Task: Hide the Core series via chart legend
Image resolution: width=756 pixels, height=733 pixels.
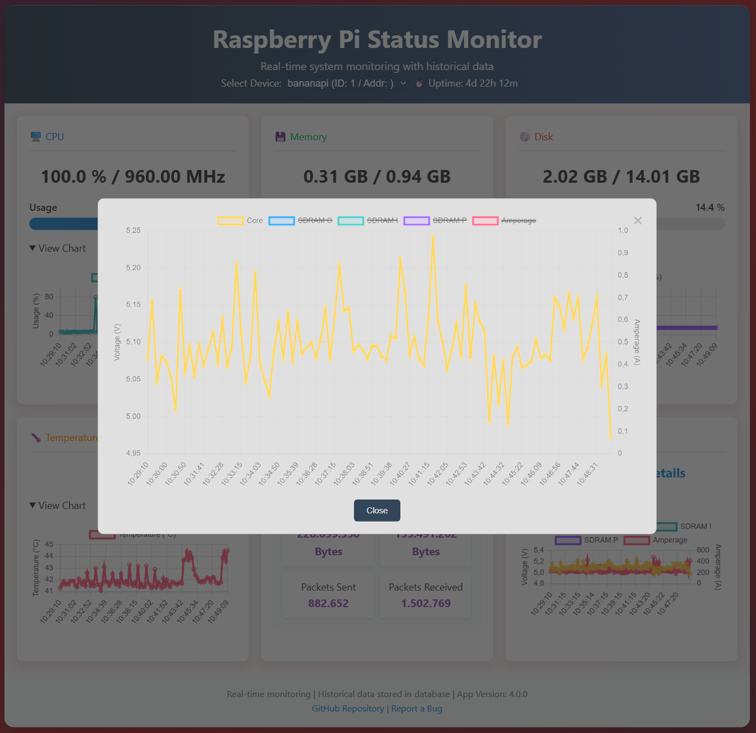Action: click(x=243, y=220)
